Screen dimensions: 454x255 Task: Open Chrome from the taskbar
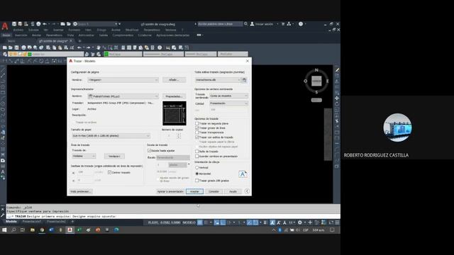pos(42,229)
